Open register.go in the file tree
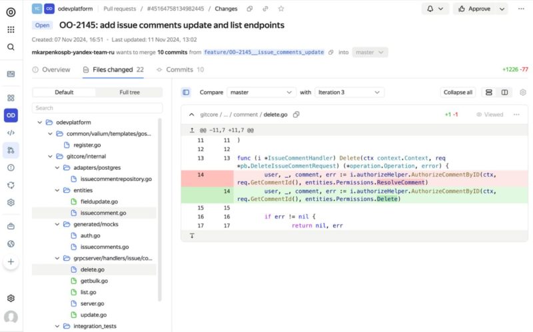This screenshot has width=533, height=332. [x=87, y=145]
